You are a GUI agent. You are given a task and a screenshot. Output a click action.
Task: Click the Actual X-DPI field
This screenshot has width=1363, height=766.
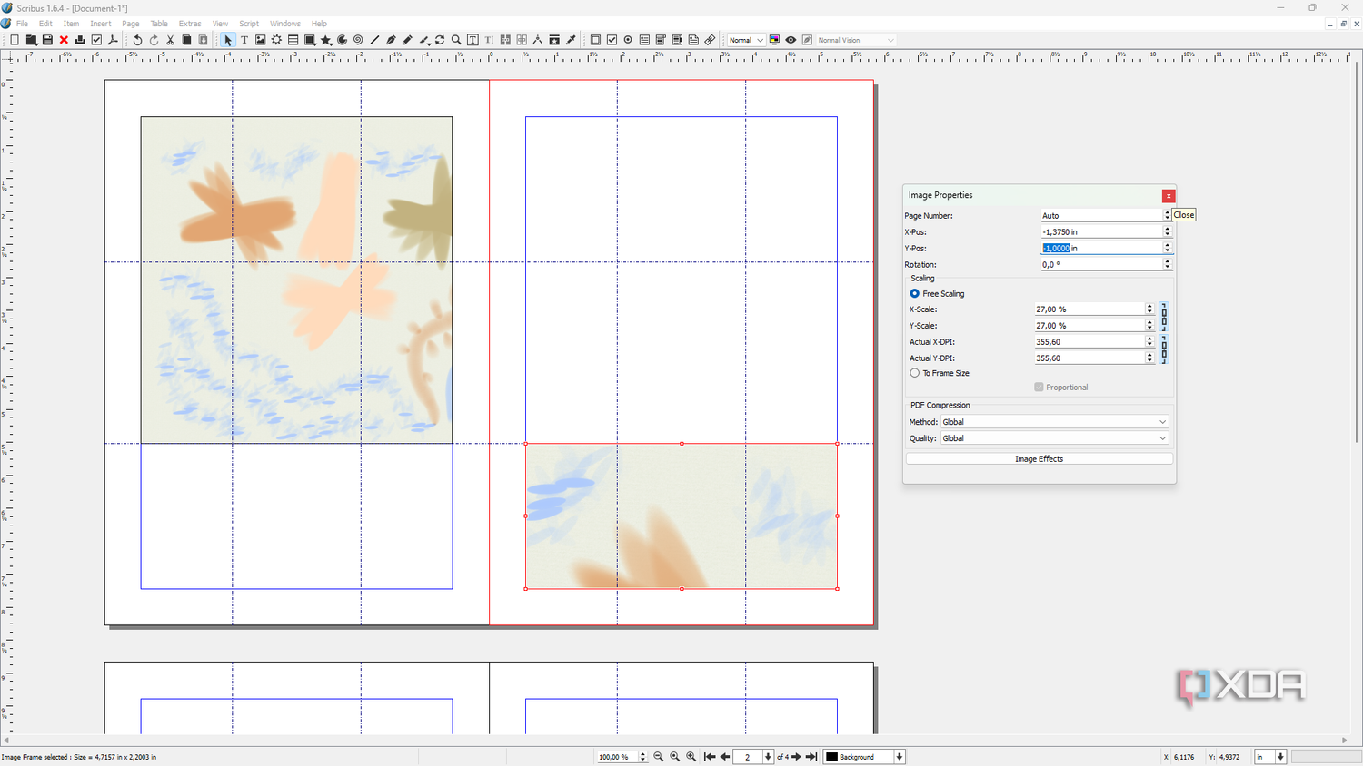tap(1089, 342)
